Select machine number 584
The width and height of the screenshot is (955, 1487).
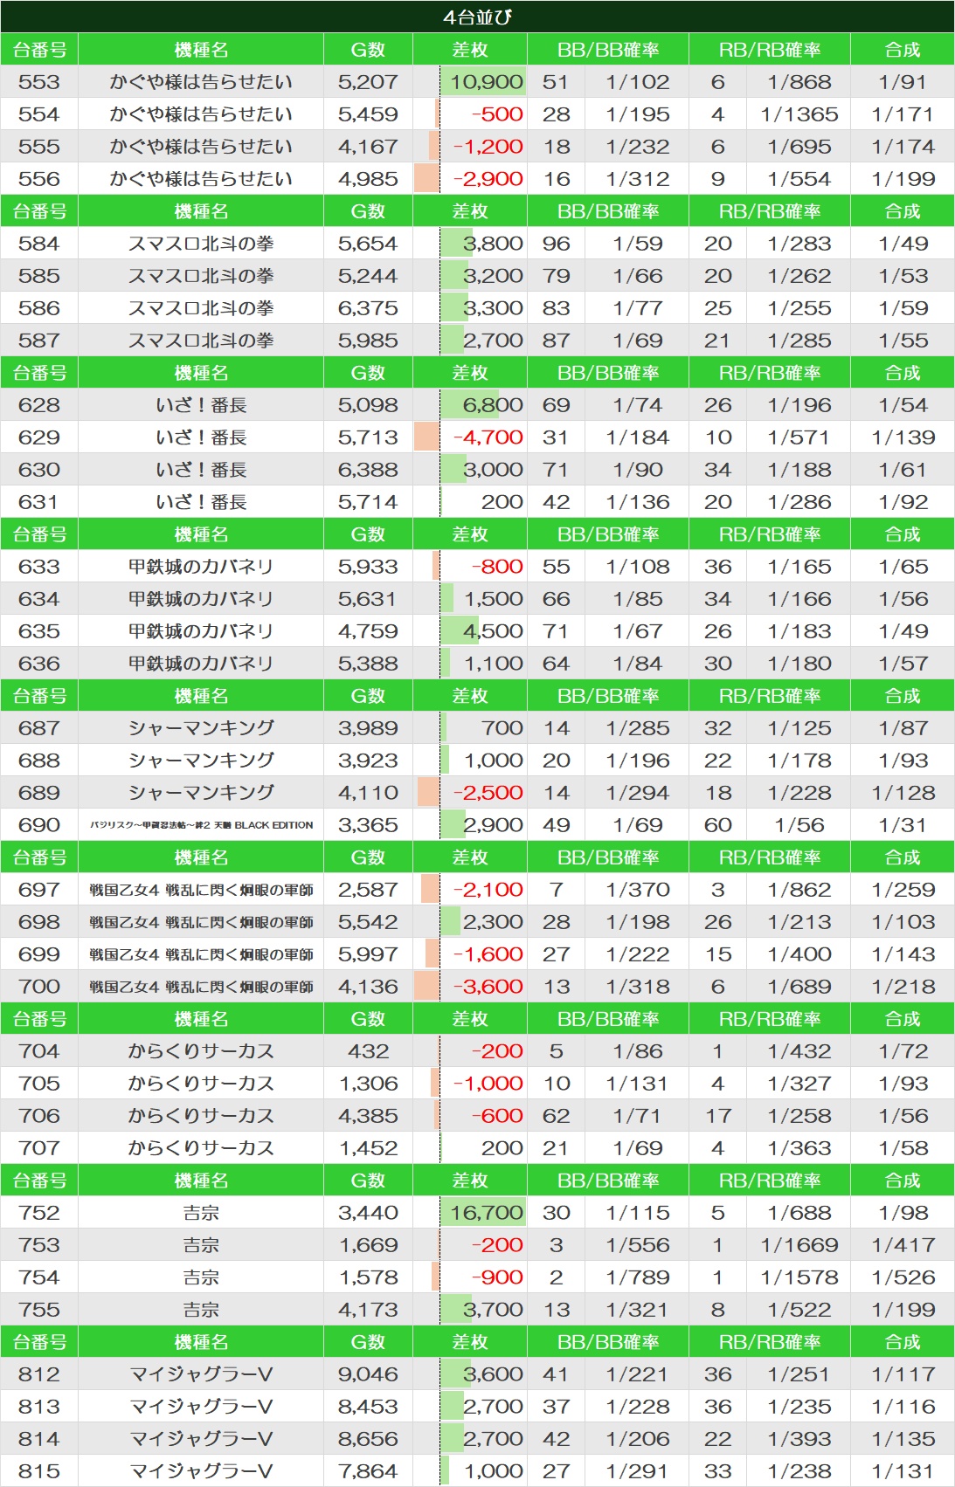click(x=39, y=244)
